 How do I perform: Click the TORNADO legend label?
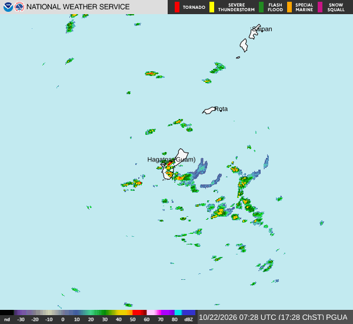[x=194, y=8]
